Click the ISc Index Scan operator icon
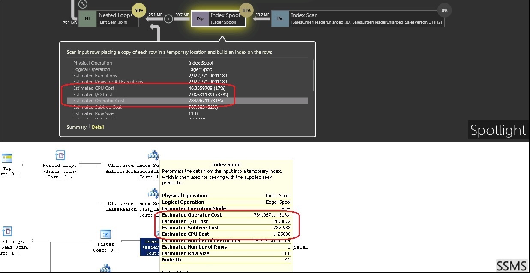Screen dimensions: 530x273 pos(280,18)
